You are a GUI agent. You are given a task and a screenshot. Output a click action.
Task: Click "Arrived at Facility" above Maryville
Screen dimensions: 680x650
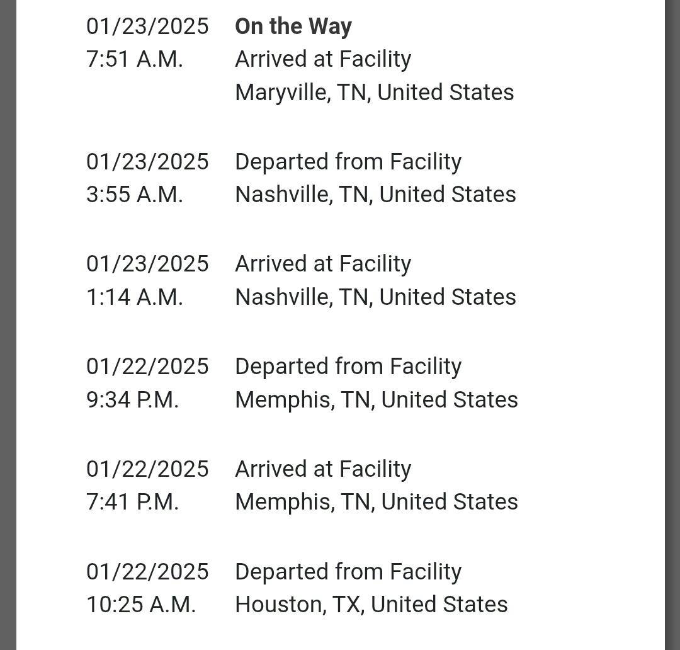323,59
